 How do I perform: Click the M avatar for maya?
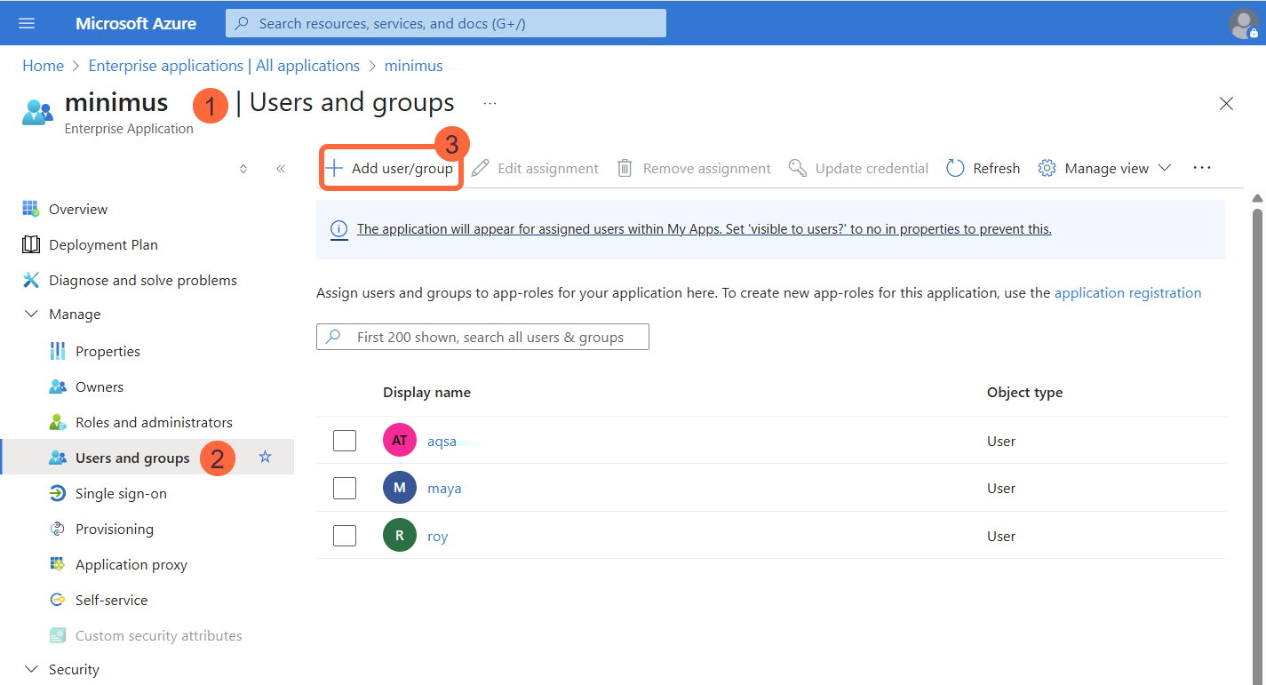pyautogui.click(x=400, y=488)
